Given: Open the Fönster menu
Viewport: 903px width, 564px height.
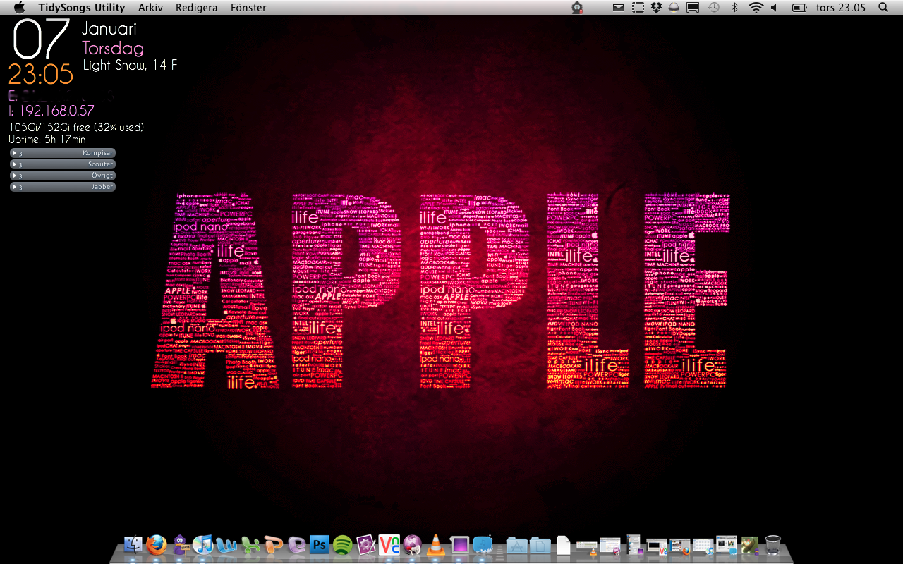Looking at the screenshot, I should (x=248, y=7).
